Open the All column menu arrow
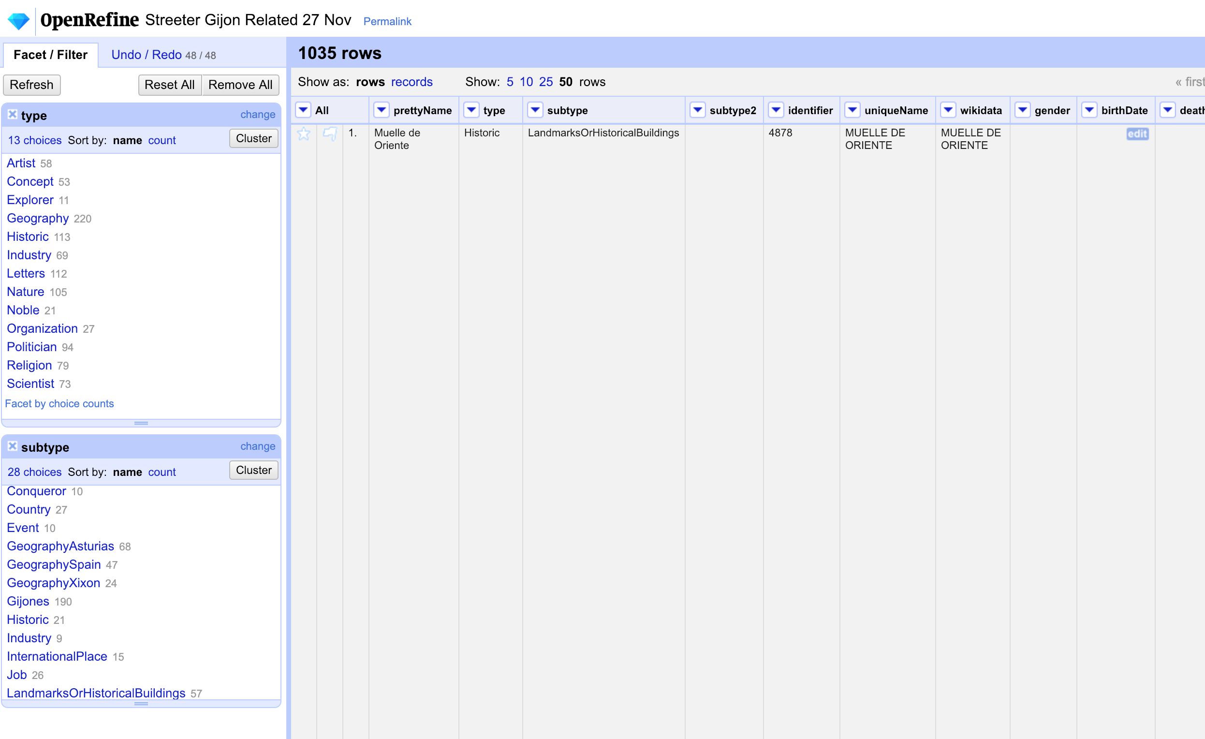The height and width of the screenshot is (739, 1205). tap(303, 110)
